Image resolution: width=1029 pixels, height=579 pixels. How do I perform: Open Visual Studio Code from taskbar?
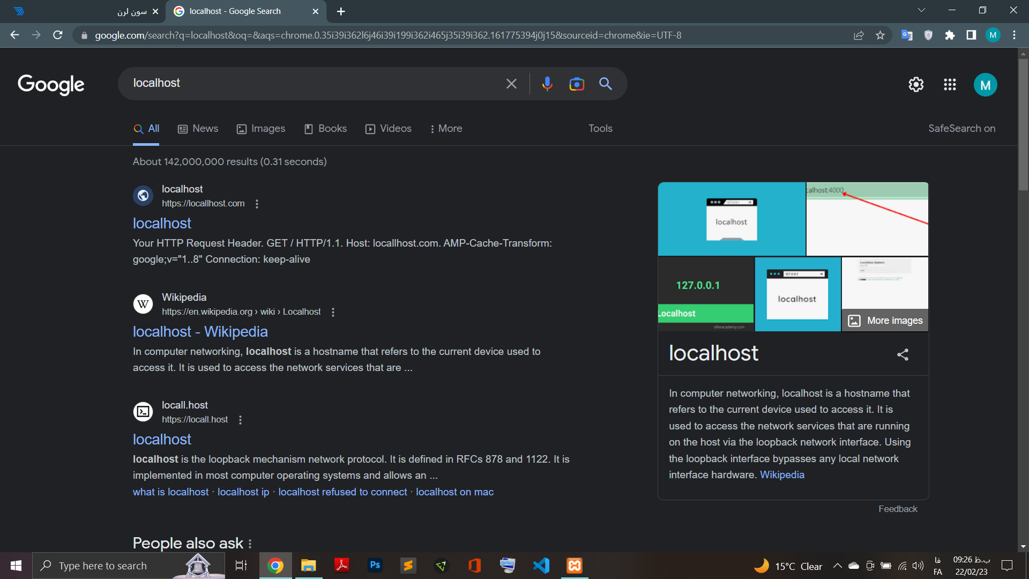541,566
